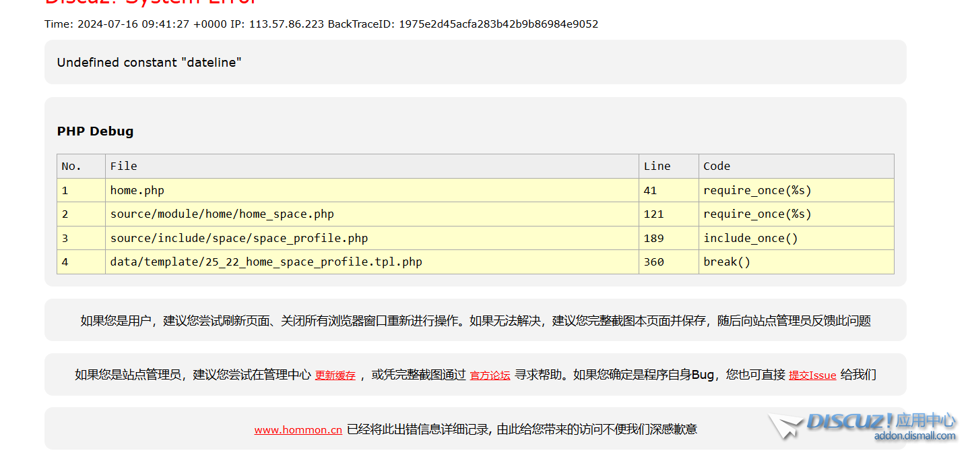Click line number 121 cell
The width and height of the screenshot is (968, 453).
pos(669,214)
